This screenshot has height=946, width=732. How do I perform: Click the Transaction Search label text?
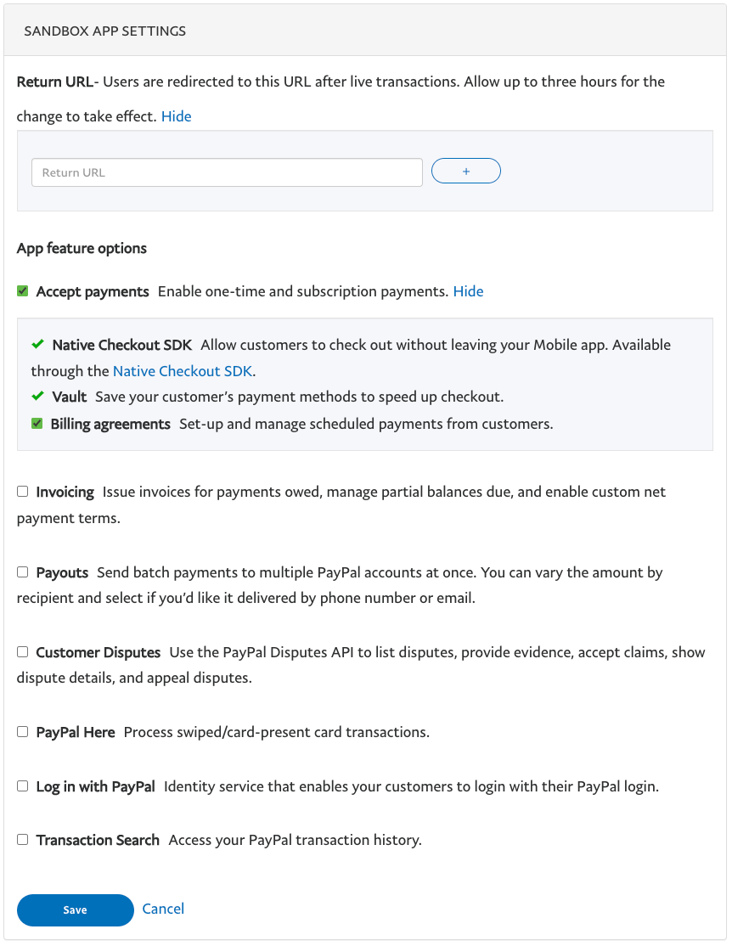pyautogui.click(x=98, y=840)
